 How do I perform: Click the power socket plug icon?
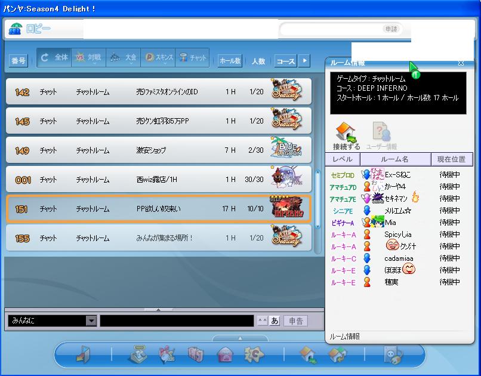pyautogui.click(x=394, y=355)
